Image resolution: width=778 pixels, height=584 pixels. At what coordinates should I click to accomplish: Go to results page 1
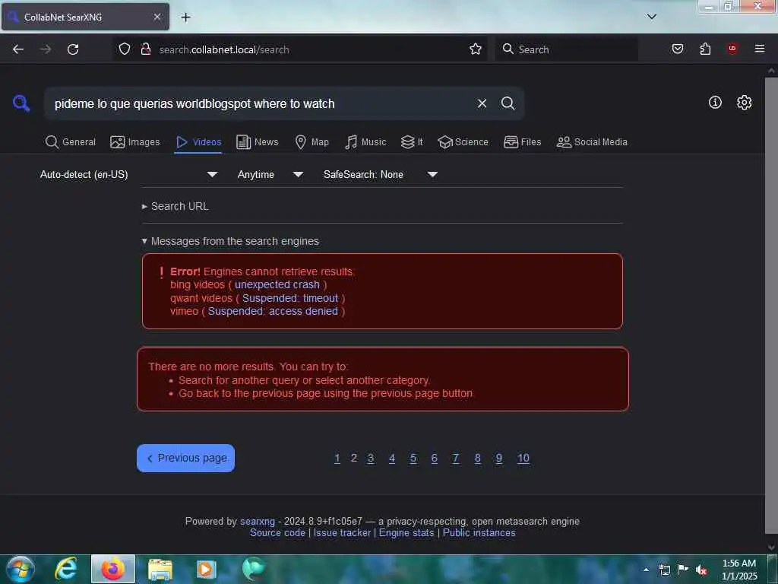(337, 458)
